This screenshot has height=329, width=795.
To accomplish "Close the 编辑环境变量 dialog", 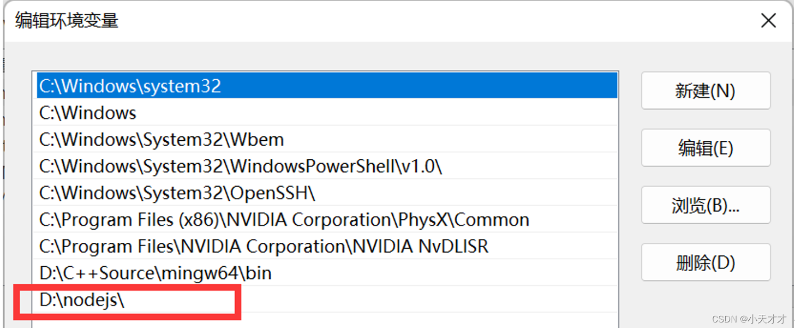I will [768, 21].
